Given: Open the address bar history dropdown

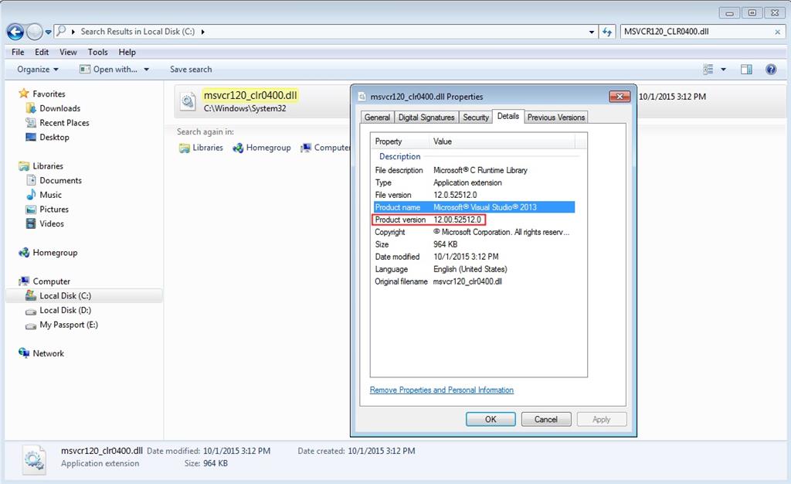Looking at the screenshot, I should 591,32.
